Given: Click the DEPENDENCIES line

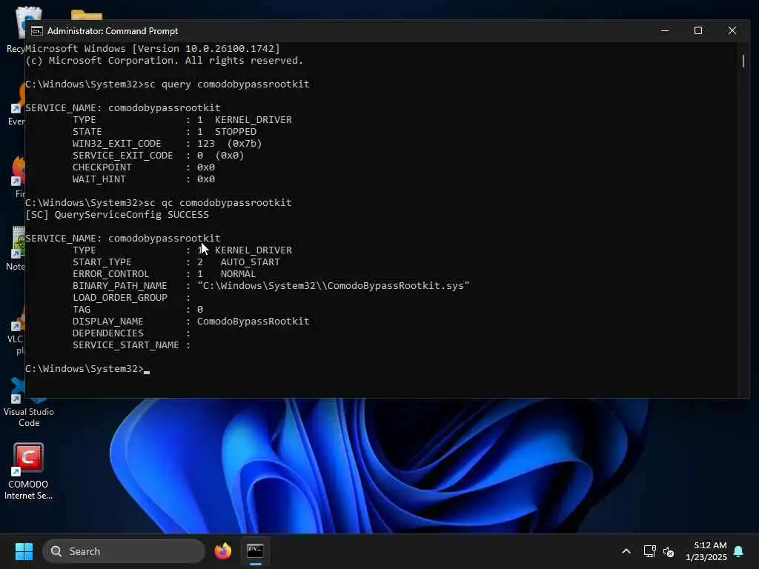Looking at the screenshot, I should (131, 333).
